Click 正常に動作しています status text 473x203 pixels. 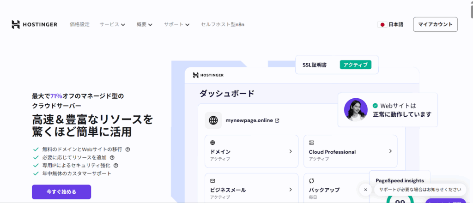coord(402,114)
